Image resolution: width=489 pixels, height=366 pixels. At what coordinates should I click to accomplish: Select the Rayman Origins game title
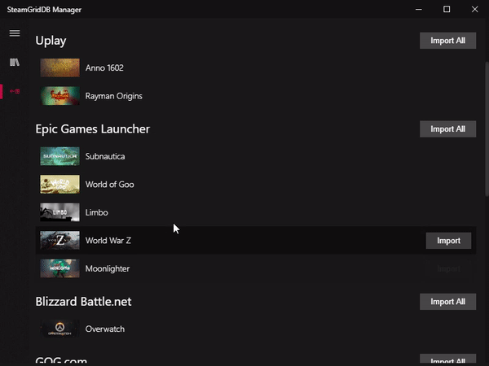coord(114,96)
